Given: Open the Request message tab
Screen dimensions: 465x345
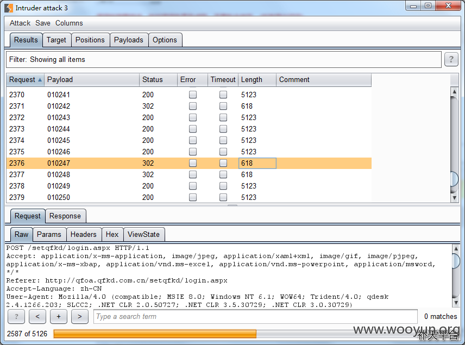Looking at the screenshot, I should (x=28, y=216).
